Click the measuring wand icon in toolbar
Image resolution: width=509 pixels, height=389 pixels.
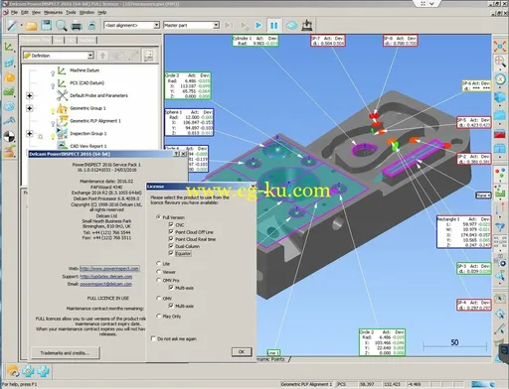(12, 25)
